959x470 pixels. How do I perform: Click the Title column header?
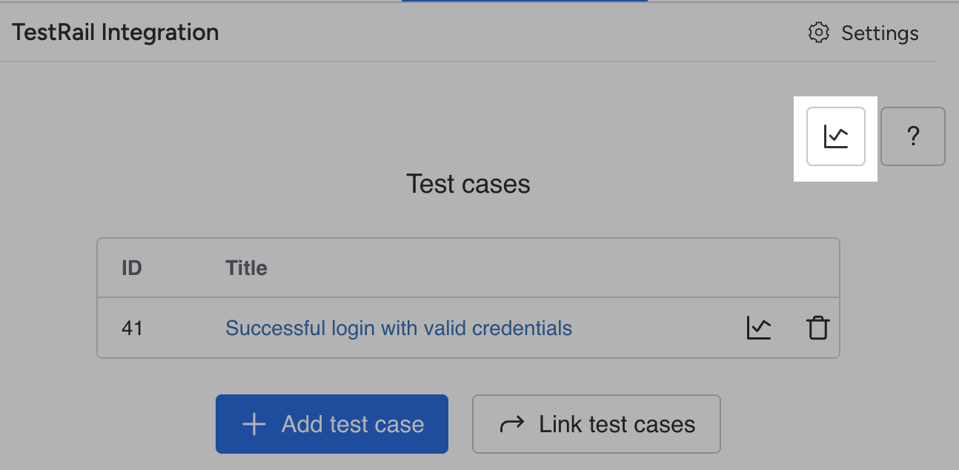click(x=246, y=268)
